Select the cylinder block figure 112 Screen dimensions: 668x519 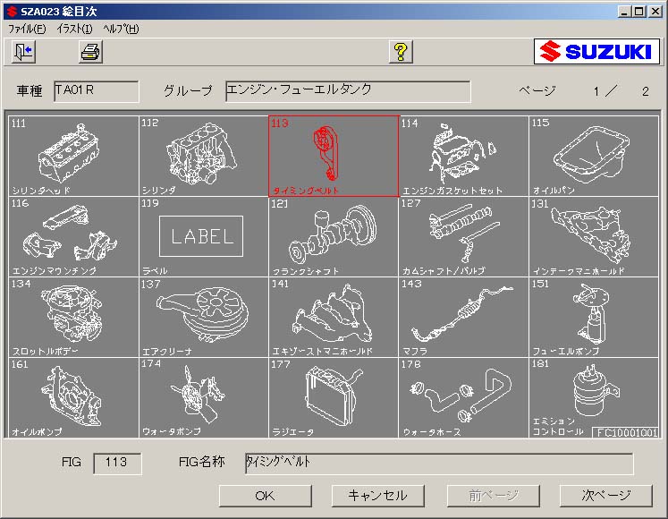pos(203,156)
